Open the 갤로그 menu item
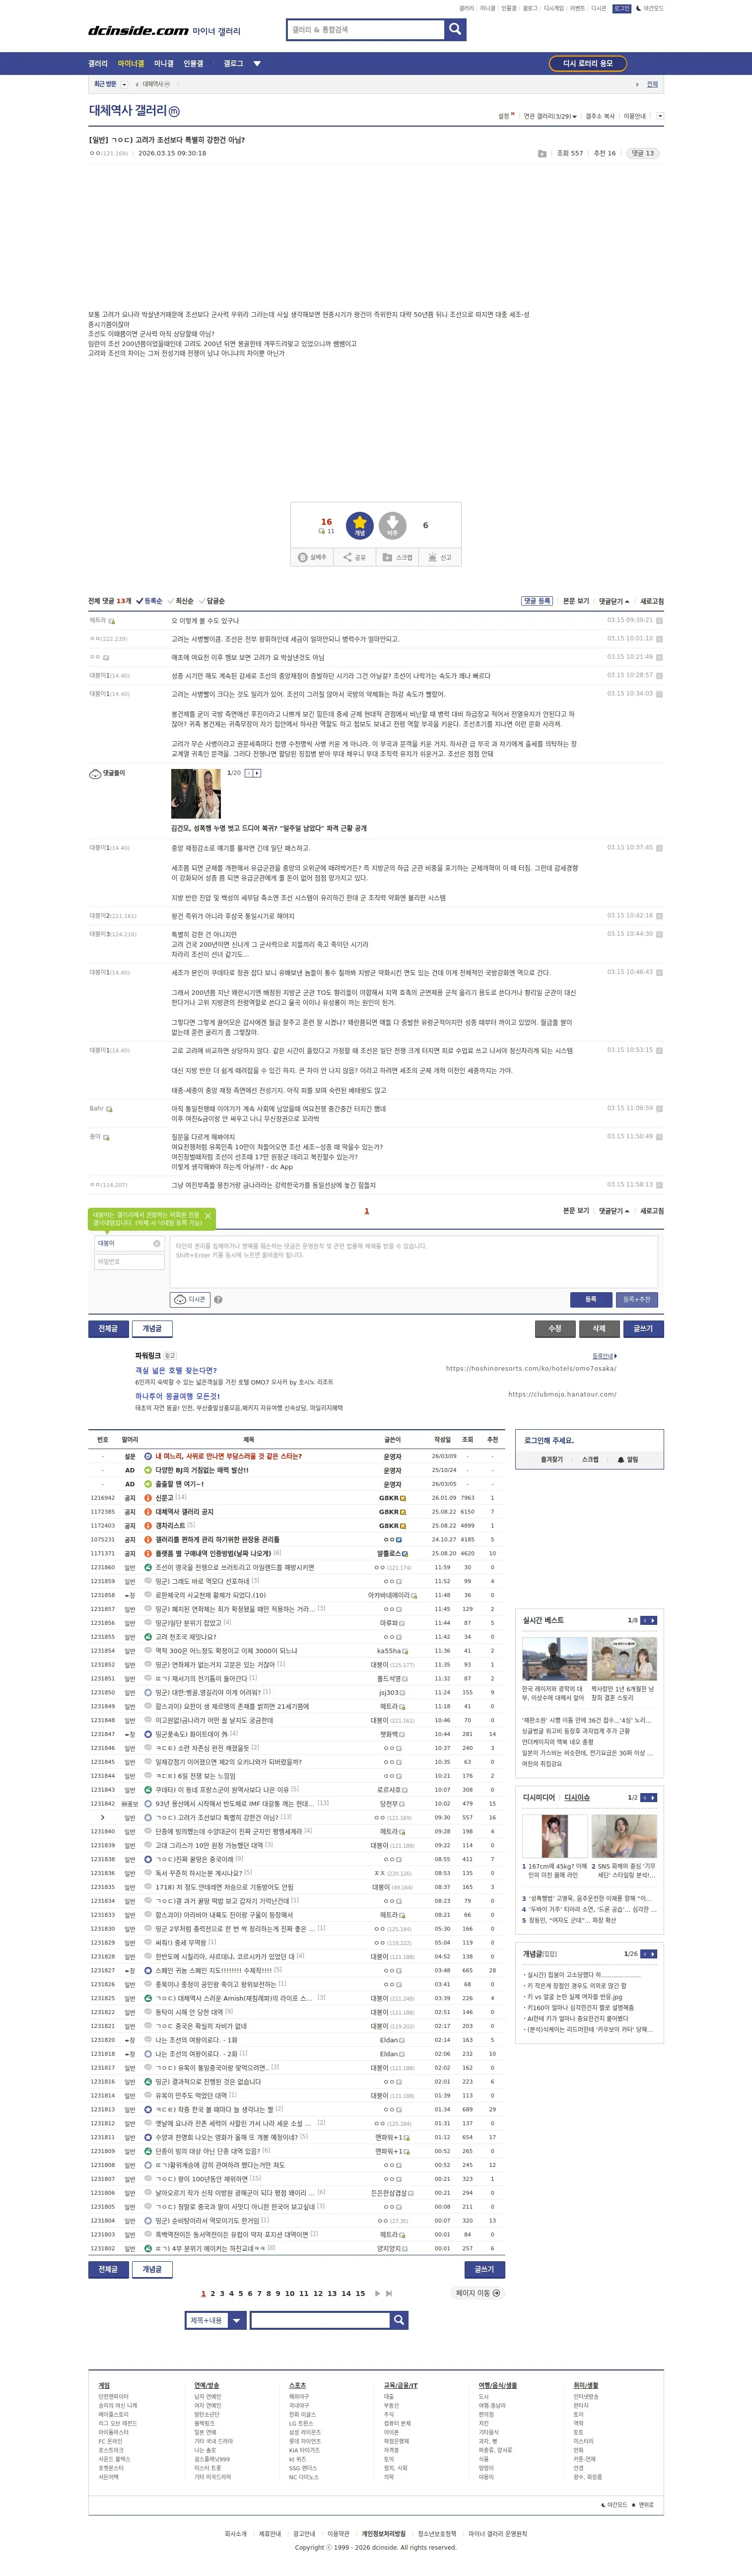 point(233,63)
